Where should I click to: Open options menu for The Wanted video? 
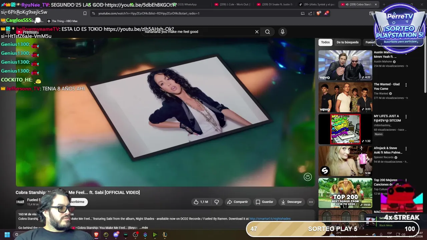[406, 85]
